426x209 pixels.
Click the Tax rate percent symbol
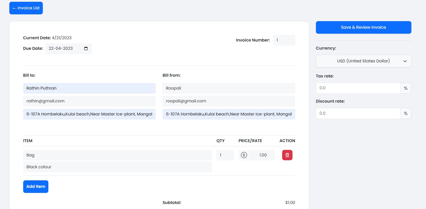coord(406,88)
